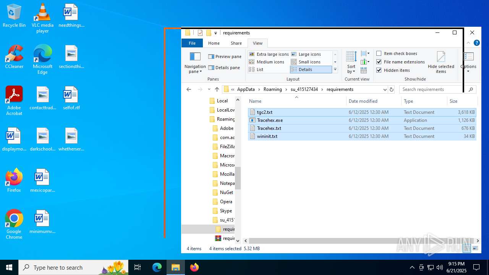Open Recycle Bin desktop icon

click(x=14, y=16)
